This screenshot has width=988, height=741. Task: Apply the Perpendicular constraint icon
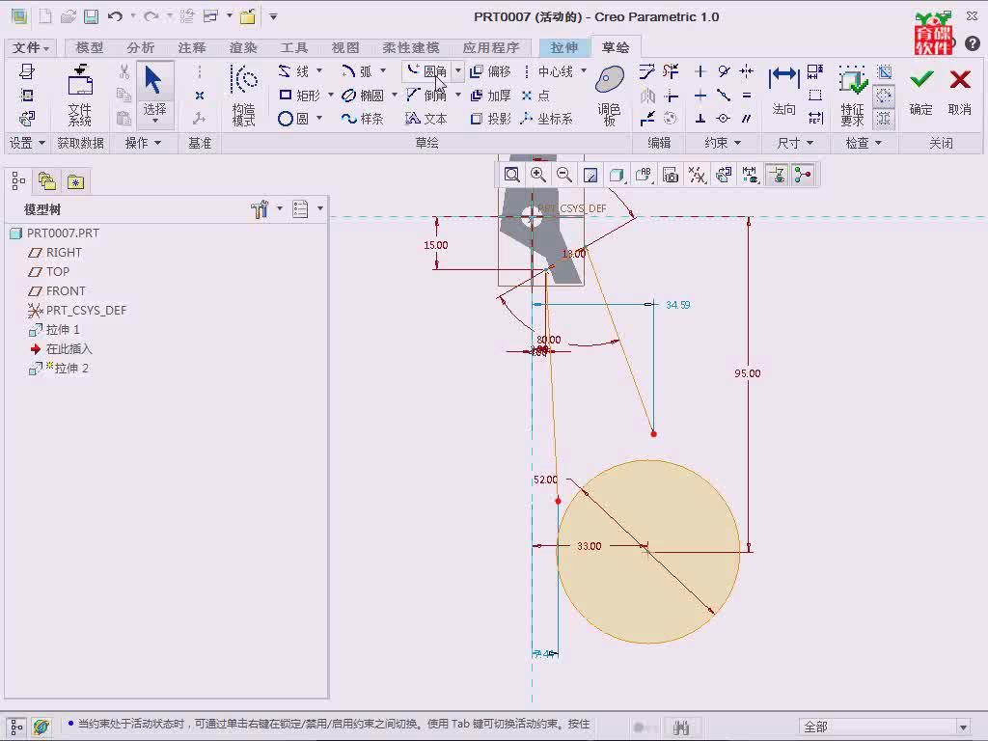click(x=700, y=119)
